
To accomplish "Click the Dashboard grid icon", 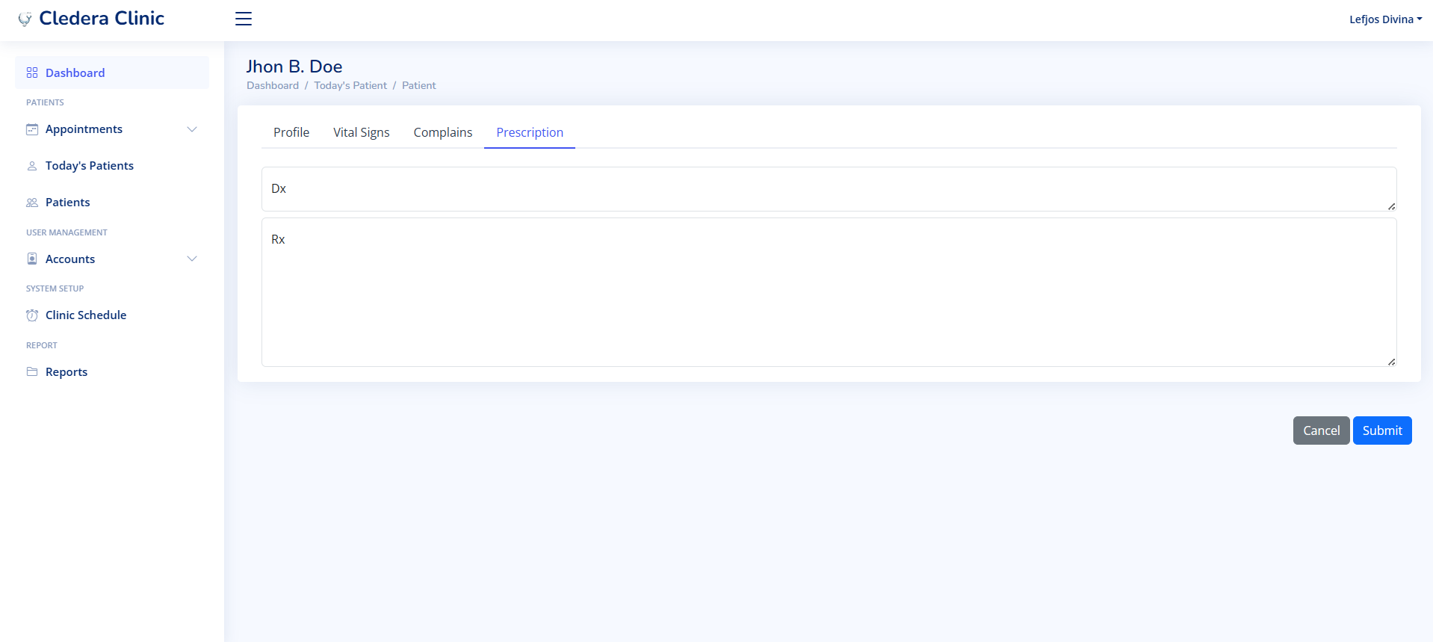I will pos(32,72).
